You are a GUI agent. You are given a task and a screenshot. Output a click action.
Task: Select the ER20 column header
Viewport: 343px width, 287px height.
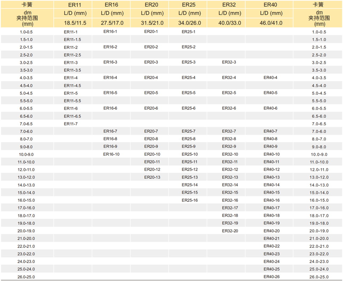pyautogui.click(x=151, y=5)
